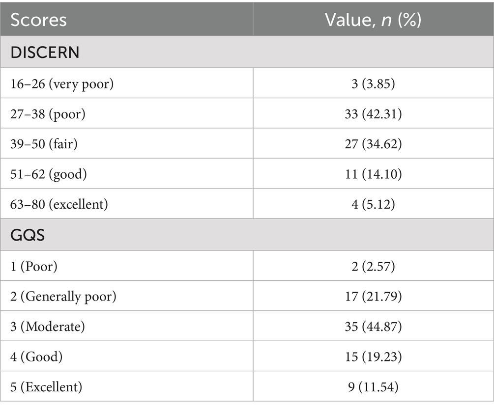
Task: Click the 2 (Generally poor) row label
Action: 63,296
